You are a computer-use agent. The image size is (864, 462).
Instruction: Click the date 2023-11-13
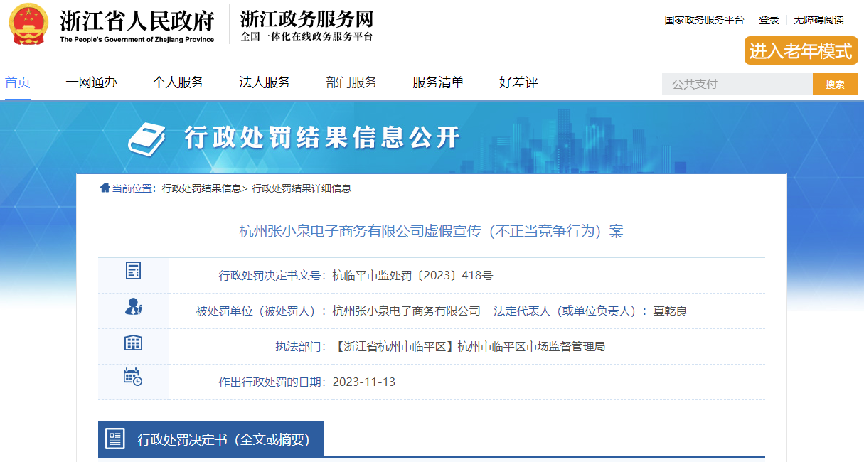364,382
